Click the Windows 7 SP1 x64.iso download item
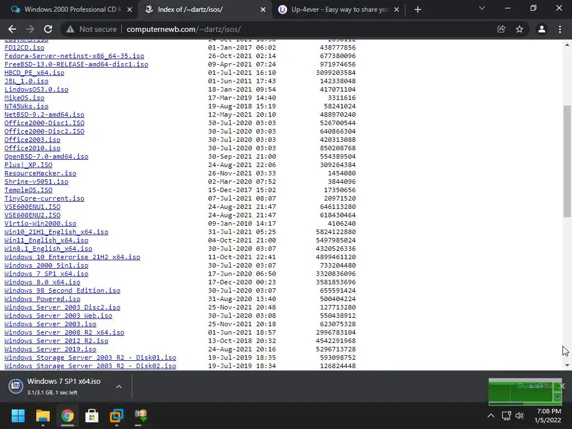 point(64,387)
